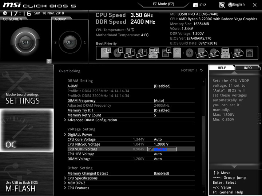Select A-XMP profile number 2
262x196 pixels.
55,42
